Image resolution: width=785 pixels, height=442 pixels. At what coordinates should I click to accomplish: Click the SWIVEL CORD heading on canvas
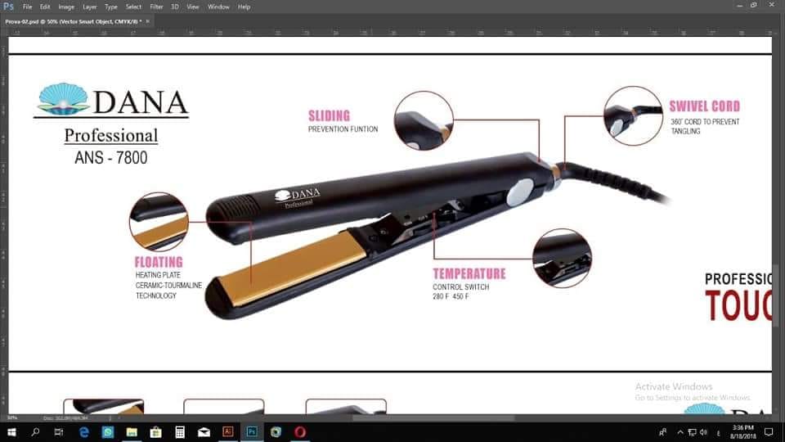704,106
